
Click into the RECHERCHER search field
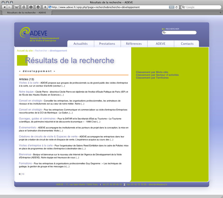tap(179, 33)
